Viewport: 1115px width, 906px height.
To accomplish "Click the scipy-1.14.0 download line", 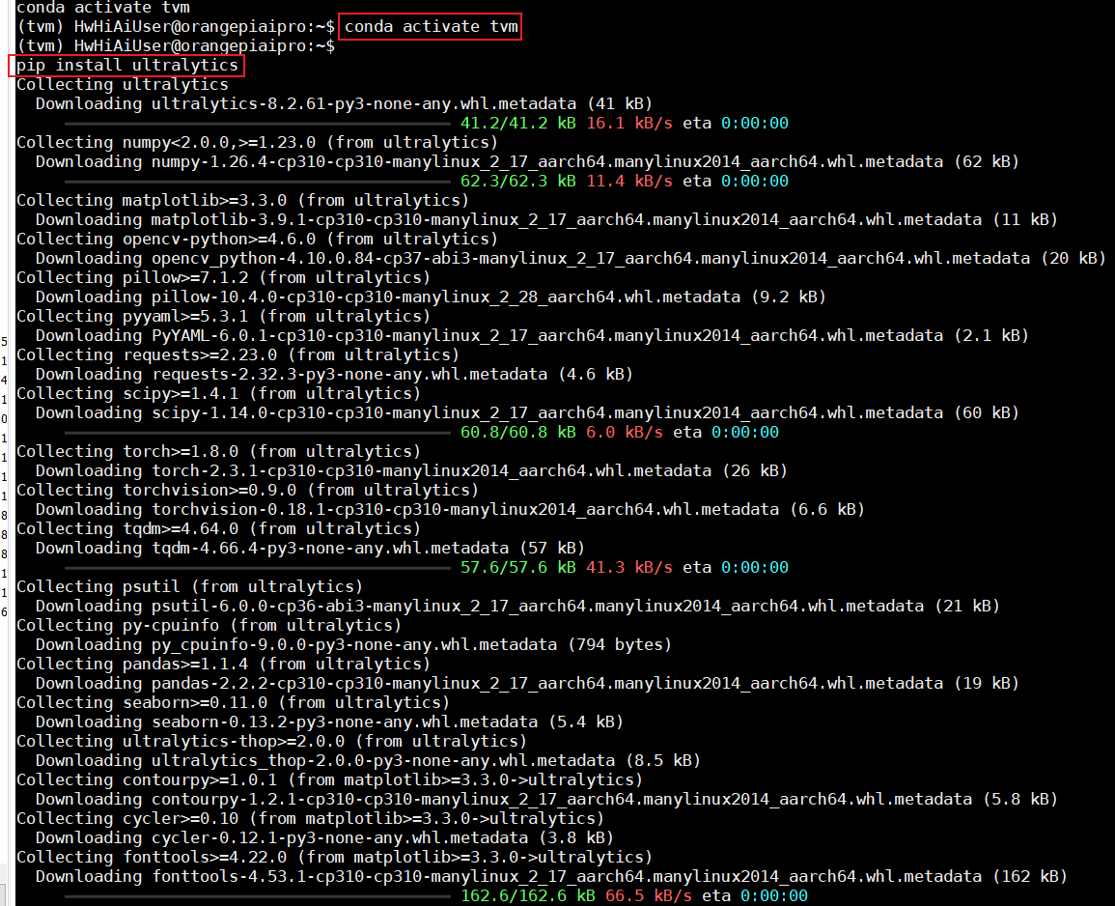I will pos(527,412).
